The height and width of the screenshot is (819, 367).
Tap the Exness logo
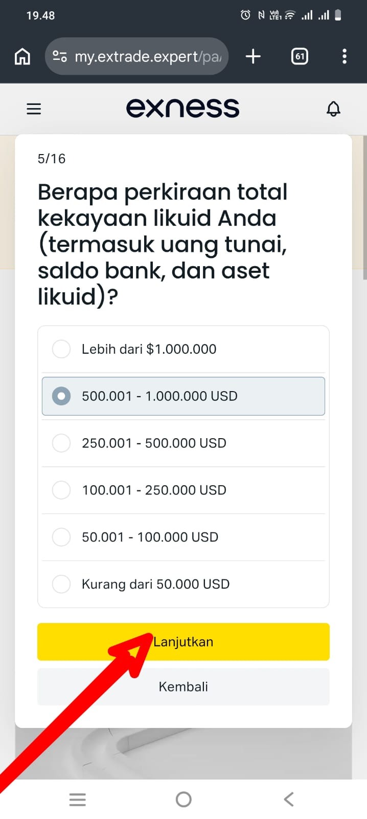coord(182,108)
